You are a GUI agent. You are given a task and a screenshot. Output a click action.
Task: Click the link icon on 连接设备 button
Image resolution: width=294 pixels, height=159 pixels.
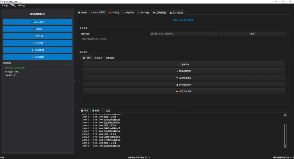[x=179, y=64]
